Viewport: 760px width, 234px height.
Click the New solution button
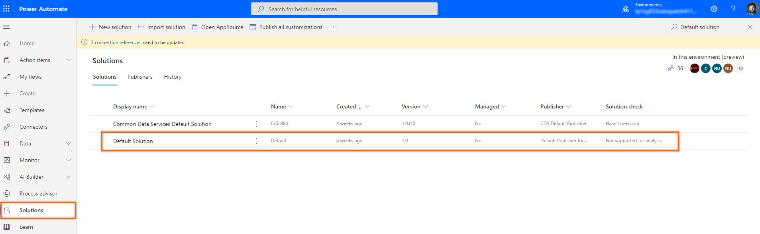point(110,27)
